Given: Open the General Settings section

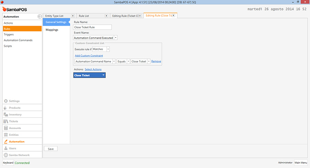Looking at the screenshot, I should coord(56,22).
